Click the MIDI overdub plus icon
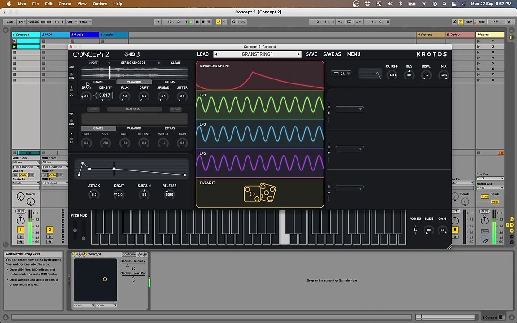 [x=209, y=22]
